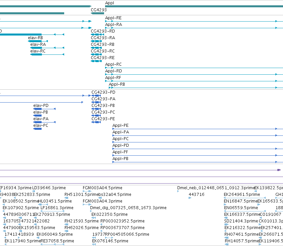Click the EK264961.5prime EST label
Image resolution: width=283 pixels, height=246 pixels.
[242, 195]
